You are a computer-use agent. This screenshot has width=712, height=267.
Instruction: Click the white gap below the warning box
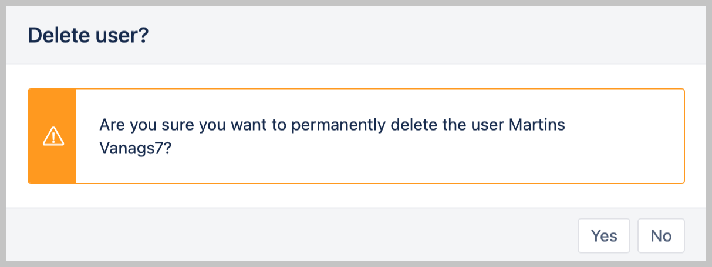click(x=352, y=196)
